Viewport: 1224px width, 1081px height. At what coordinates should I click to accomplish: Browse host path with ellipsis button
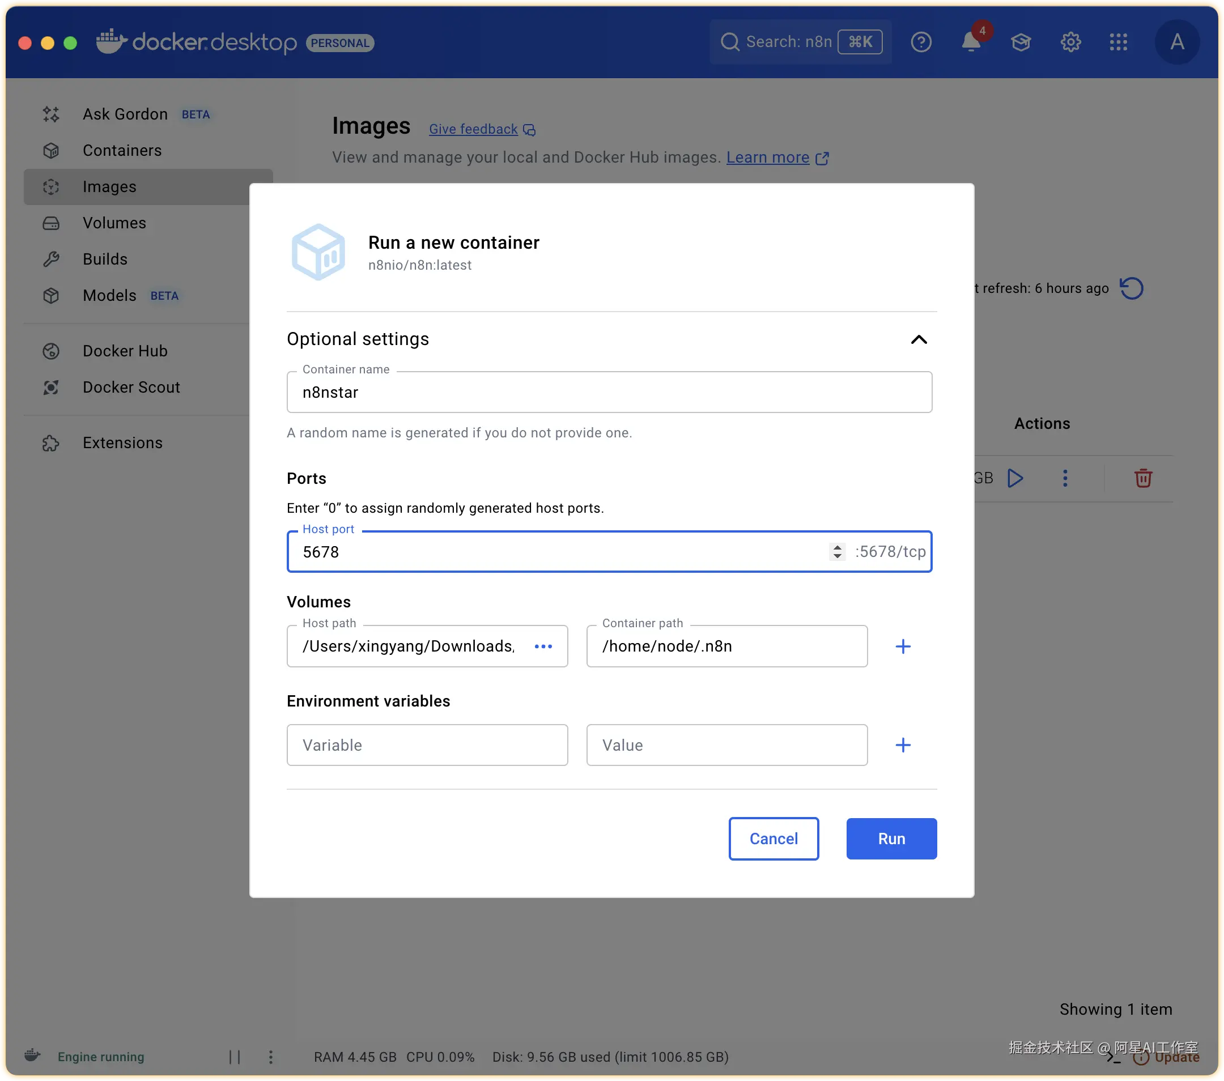pyautogui.click(x=543, y=646)
